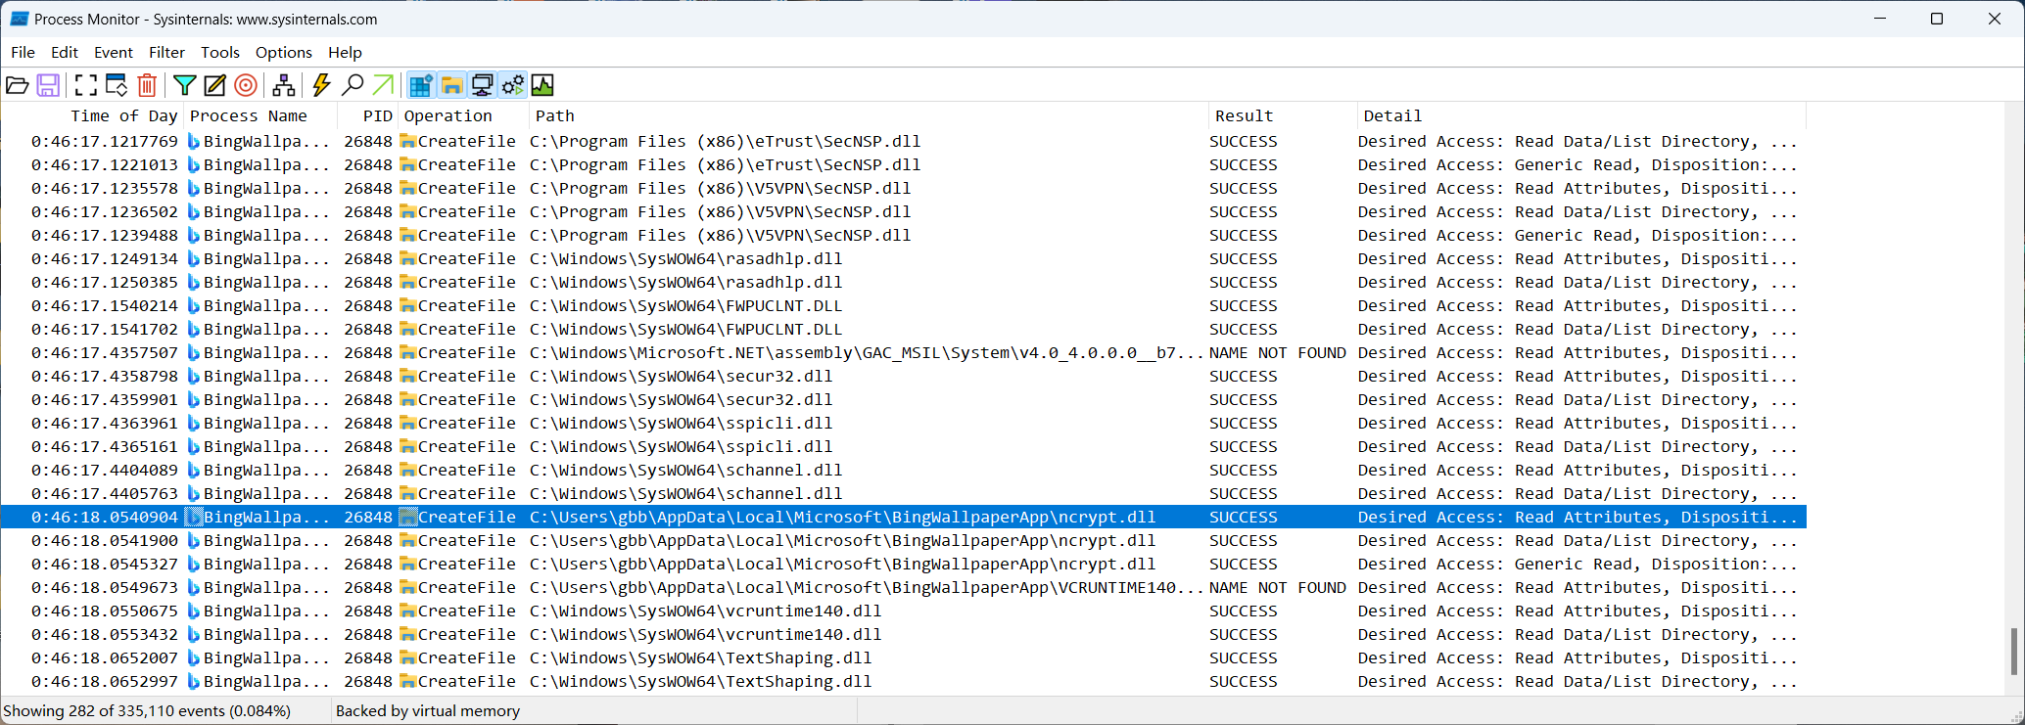
Task: Click the Clear display trash icon
Action: (147, 85)
